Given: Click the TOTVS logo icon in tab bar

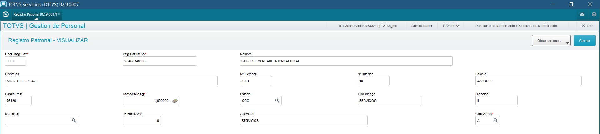Looking at the screenshot, I should pos(5,14).
